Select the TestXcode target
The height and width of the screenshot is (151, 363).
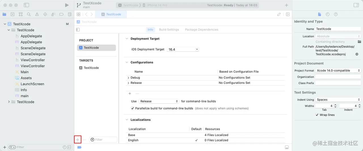91,68
